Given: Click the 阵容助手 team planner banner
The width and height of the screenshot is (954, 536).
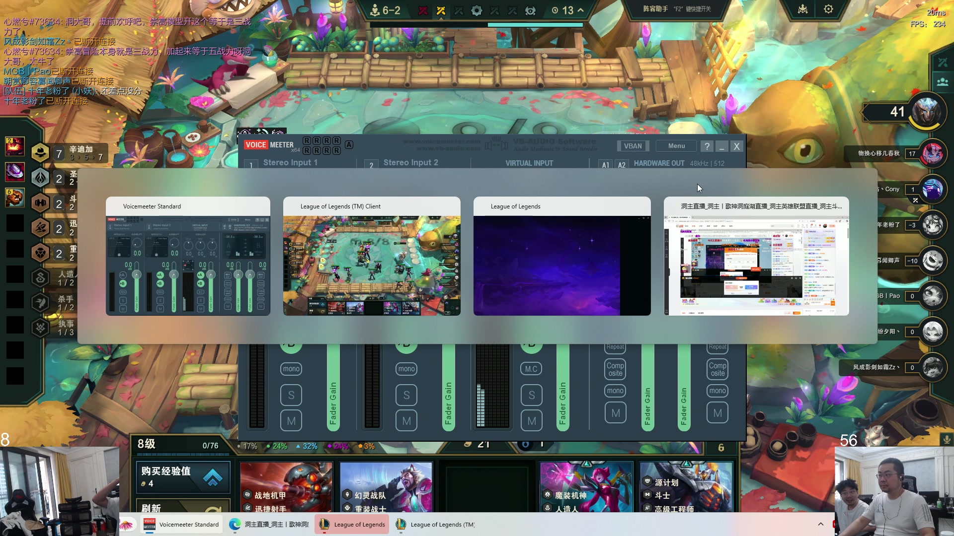Looking at the screenshot, I should pos(677,9).
